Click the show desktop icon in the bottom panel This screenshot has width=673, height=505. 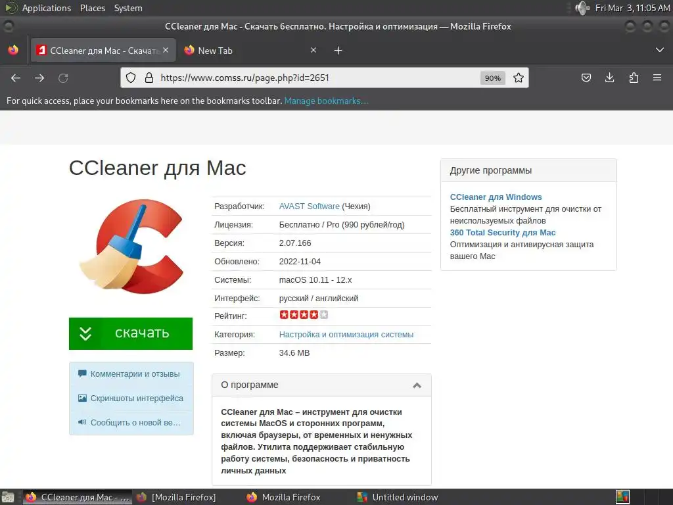click(x=8, y=497)
